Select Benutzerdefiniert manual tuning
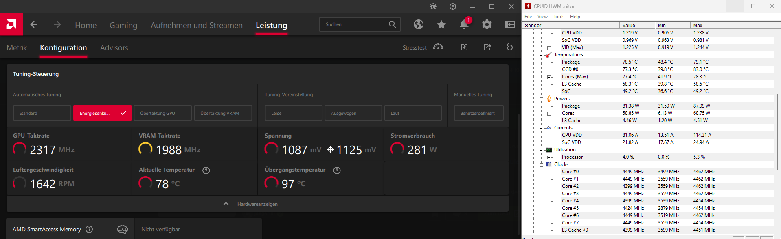 click(478, 113)
